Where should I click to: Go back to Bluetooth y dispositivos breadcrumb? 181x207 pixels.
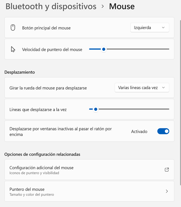click(x=51, y=6)
